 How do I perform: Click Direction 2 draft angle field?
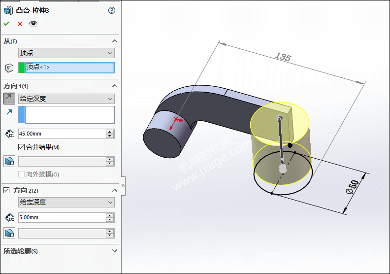(x=62, y=234)
